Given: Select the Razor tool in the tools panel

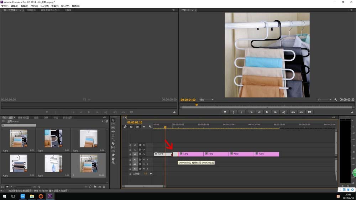Looking at the screenshot, I should [113, 143].
